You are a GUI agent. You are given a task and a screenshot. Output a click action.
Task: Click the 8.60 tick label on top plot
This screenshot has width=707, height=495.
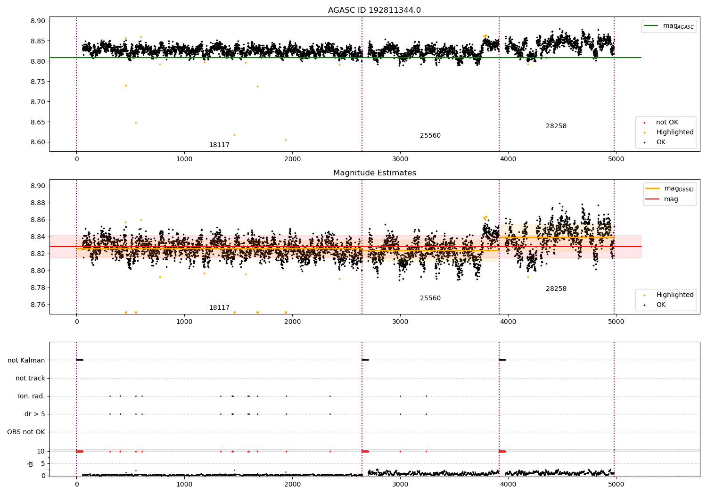38,143
